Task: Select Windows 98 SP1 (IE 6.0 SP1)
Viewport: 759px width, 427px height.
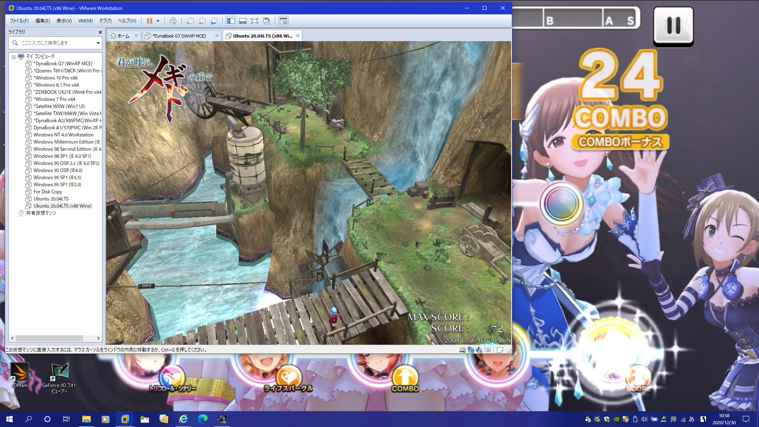Action: click(62, 156)
